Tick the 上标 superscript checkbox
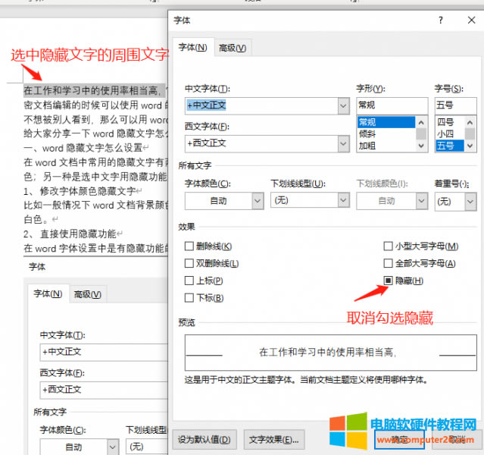This screenshot has height=455, width=484. tap(189, 281)
